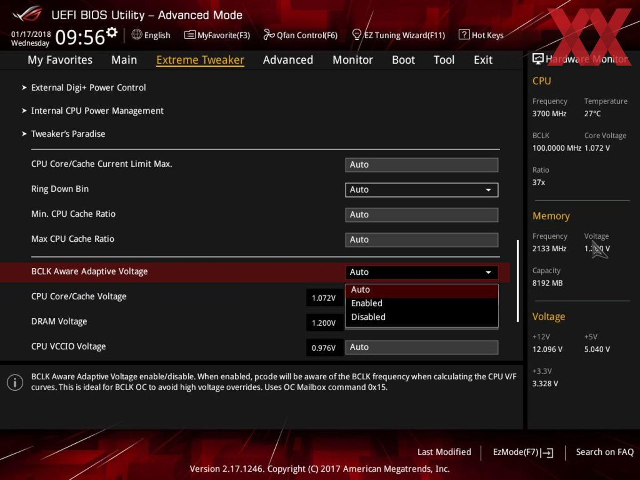This screenshot has height=480, width=640.
Task: Select CPU VCCIO Voltage label
Action: pyautogui.click(x=68, y=346)
